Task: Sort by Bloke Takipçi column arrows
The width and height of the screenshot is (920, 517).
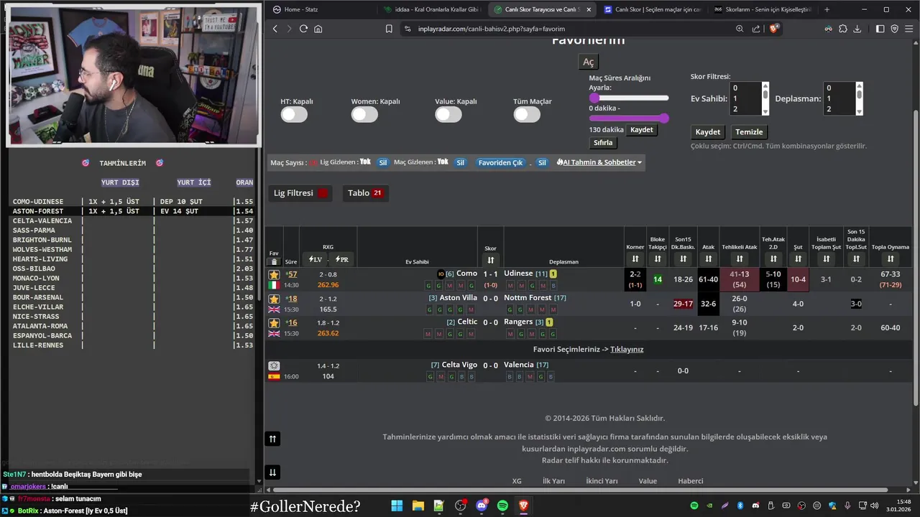Action: click(658, 259)
